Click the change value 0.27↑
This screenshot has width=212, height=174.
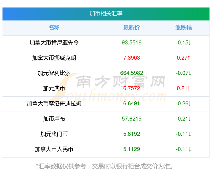[184, 58]
